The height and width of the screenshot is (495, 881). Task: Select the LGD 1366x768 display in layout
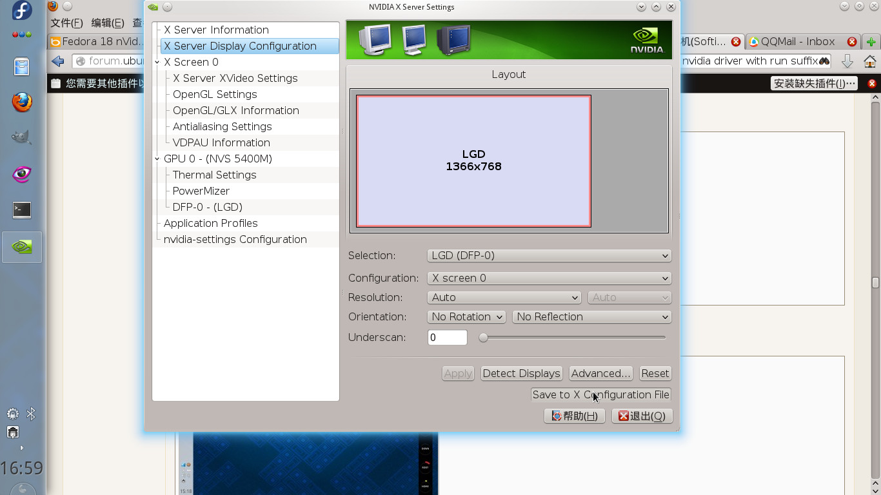point(473,161)
